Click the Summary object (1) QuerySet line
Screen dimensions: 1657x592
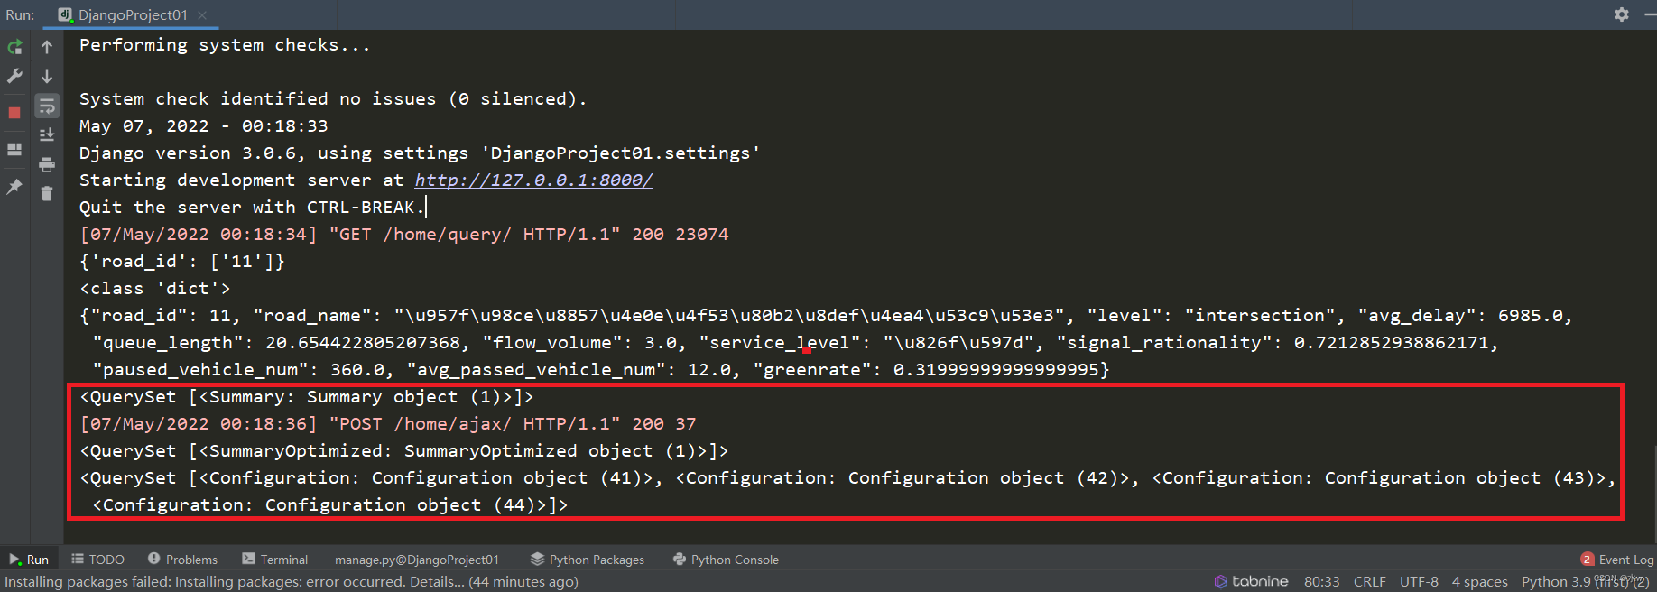click(x=307, y=396)
